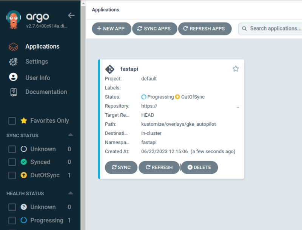Click the Unknown health question mark icon
Image resolution: width=302 pixels, height=230 pixels.
coord(24,207)
